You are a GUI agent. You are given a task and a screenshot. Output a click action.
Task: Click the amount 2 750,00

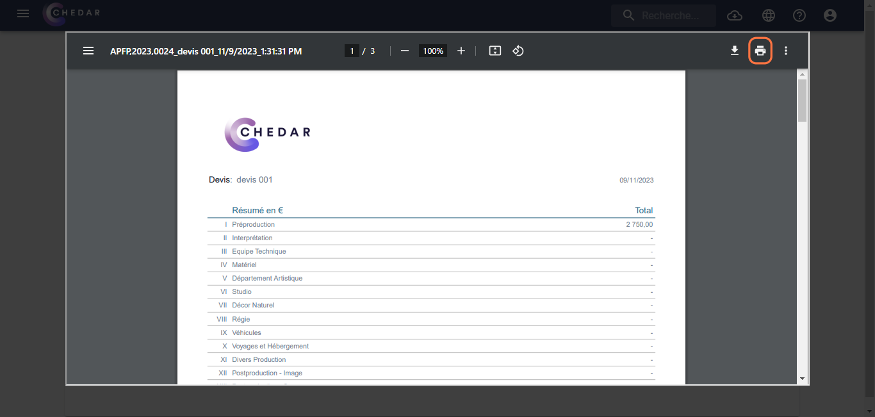point(639,225)
